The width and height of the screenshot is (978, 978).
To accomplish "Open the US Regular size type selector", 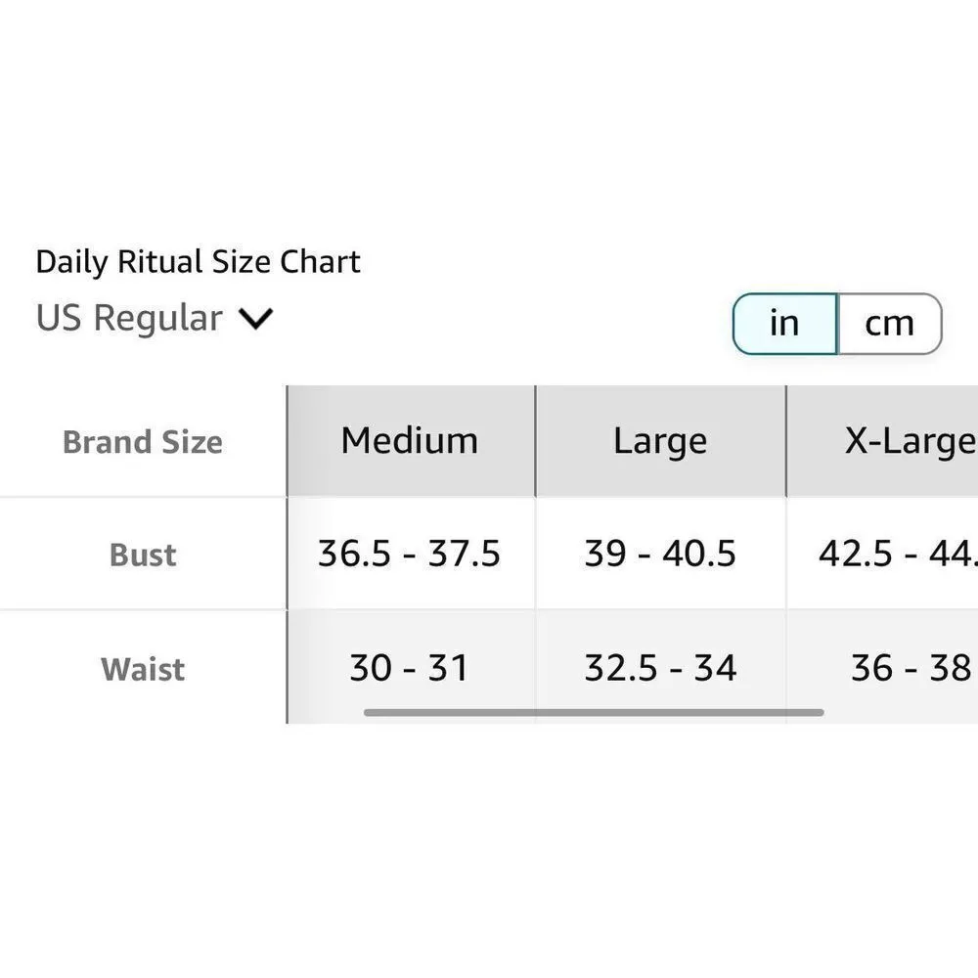I will tap(129, 319).
